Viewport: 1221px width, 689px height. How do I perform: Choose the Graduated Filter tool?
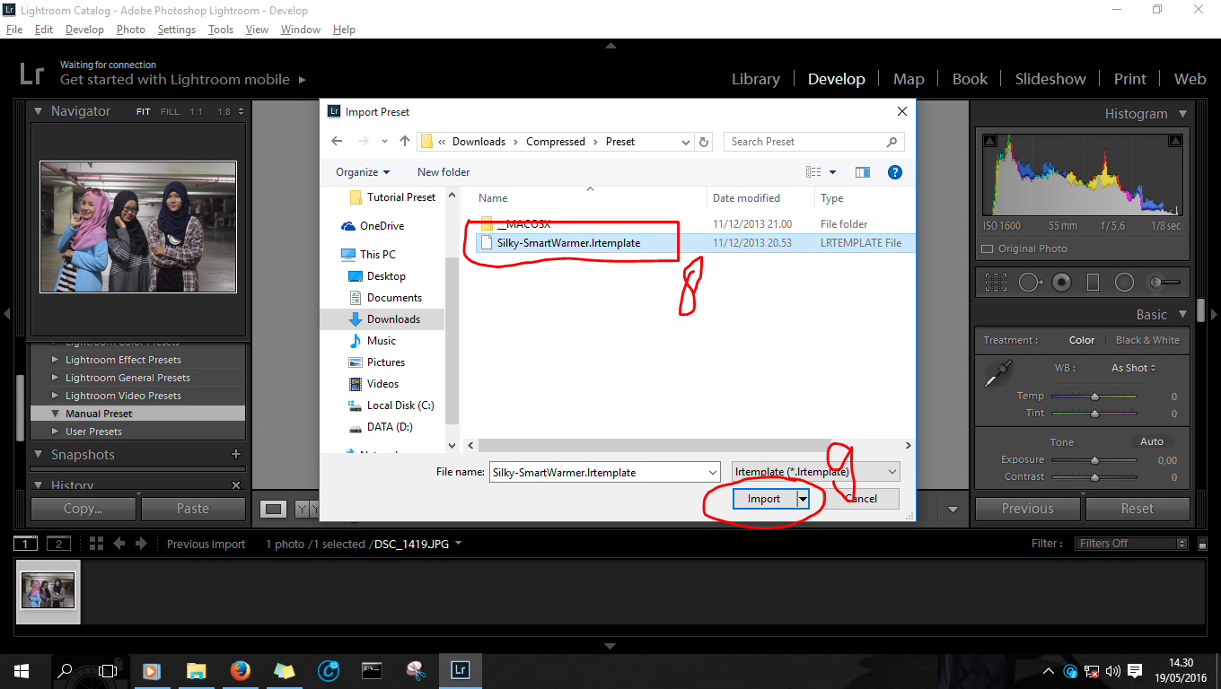click(x=1093, y=283)
